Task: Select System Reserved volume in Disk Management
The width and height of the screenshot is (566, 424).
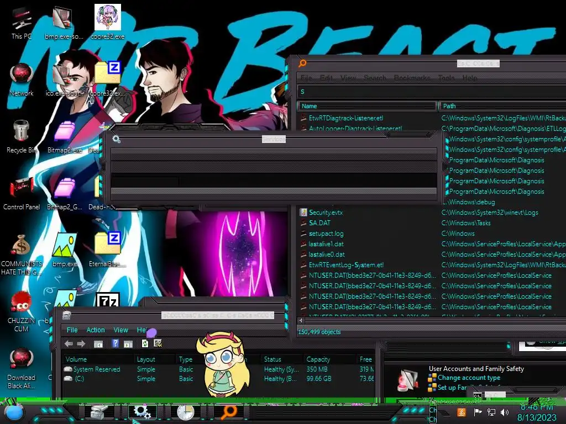Action: tap(96, 369)
